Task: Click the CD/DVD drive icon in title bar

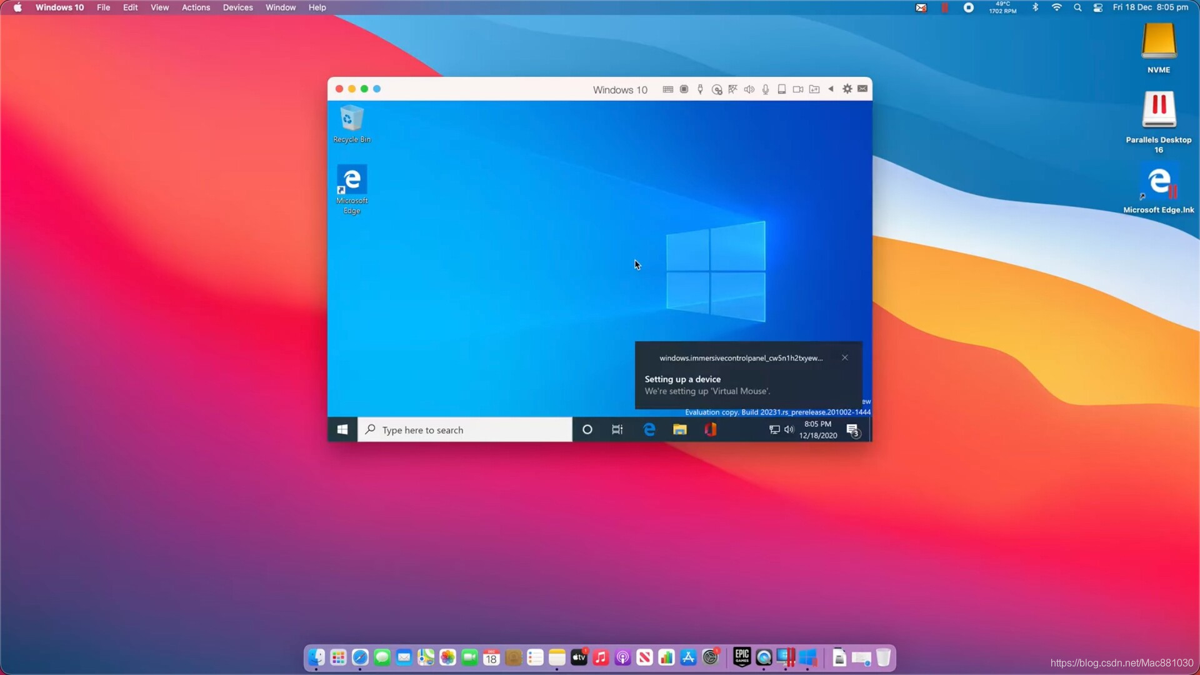Action: click(x=717, y=89)
